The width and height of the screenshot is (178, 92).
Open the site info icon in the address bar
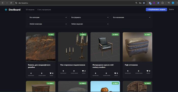coord(16,3)
